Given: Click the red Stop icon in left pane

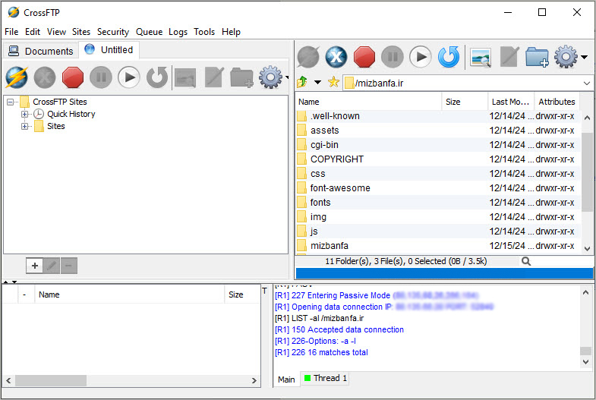Looking at the screenshot, I should (73, 77).
